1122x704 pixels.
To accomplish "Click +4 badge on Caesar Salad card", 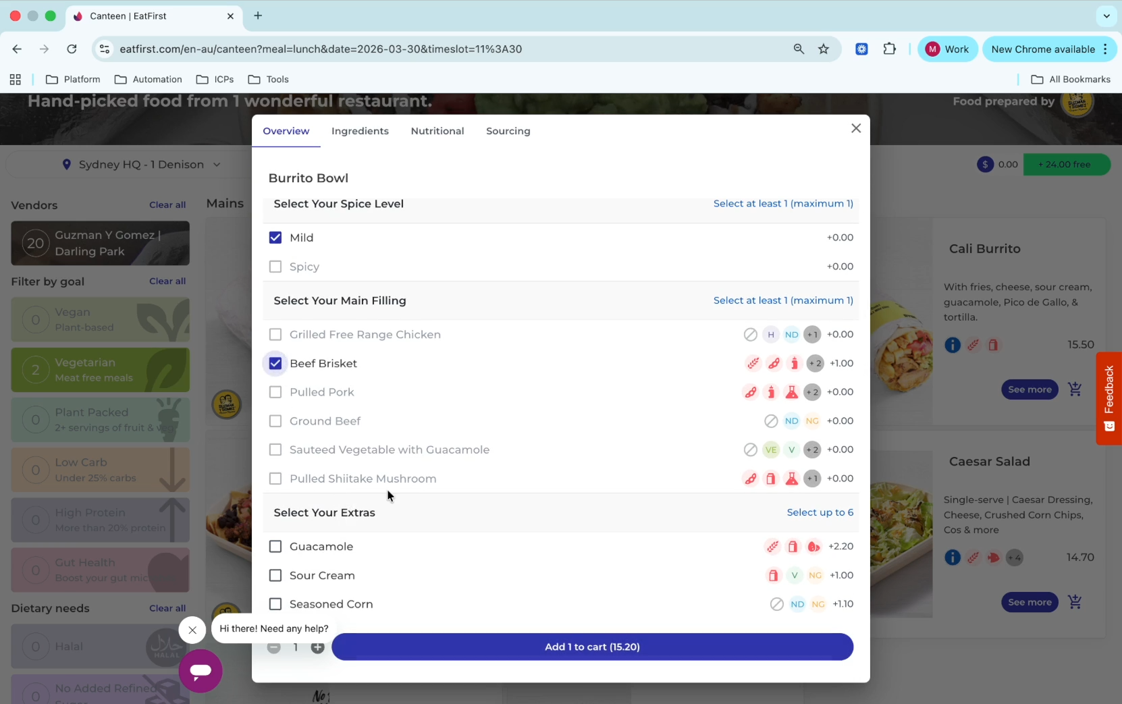I will [x=1014, y=558].
